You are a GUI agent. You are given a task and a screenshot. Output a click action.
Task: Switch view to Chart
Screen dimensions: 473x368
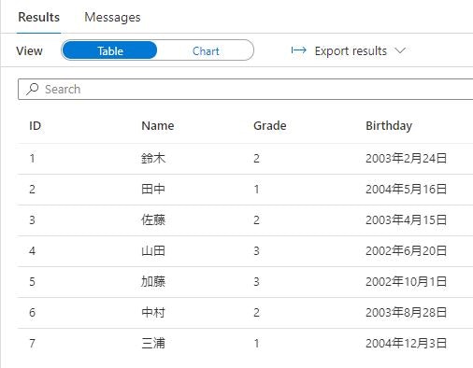pyautogui.click(x=206, y=50)
